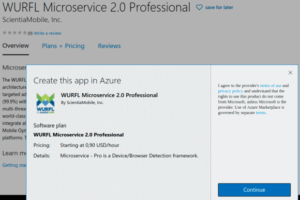Switch to the Overview tab
300x200 pixels.
15,46
